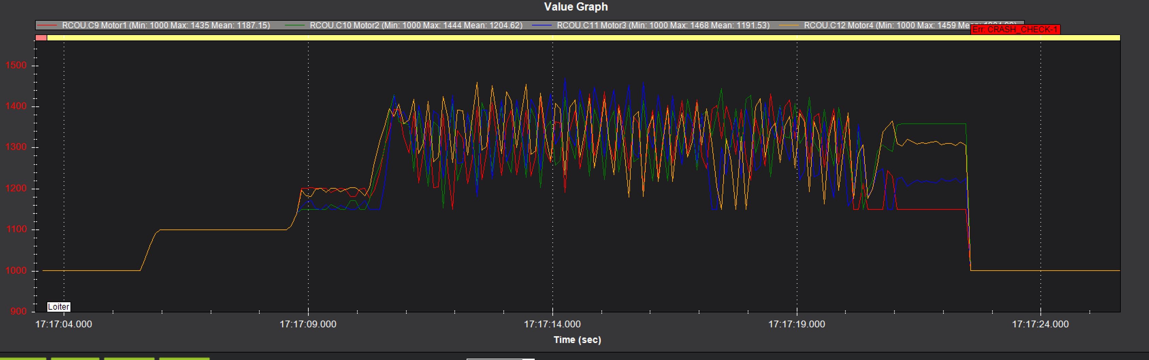Click the 900 value axis label

pos(19,311)
